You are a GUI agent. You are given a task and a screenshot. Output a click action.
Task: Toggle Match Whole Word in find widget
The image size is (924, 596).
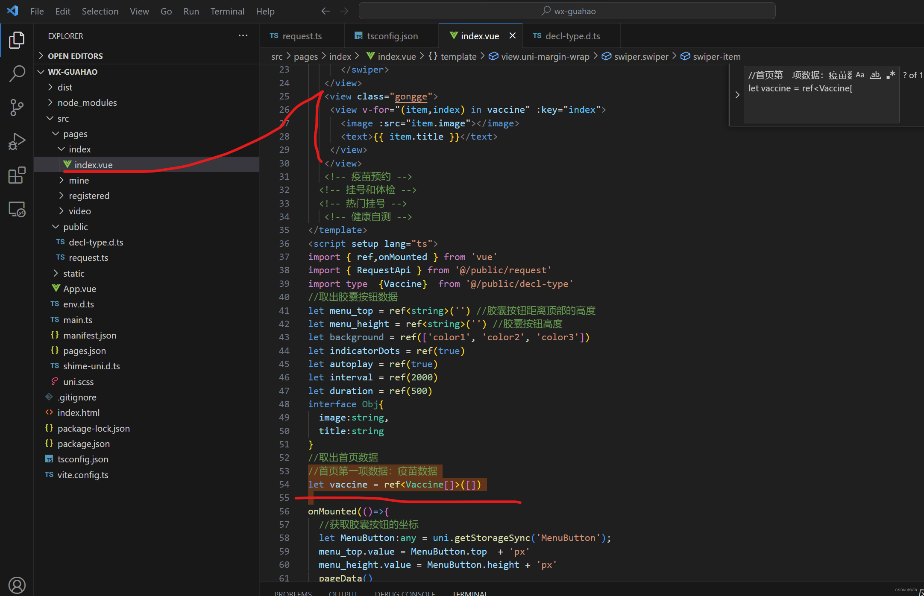pos(875,75)
